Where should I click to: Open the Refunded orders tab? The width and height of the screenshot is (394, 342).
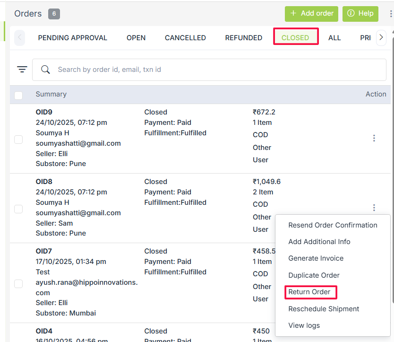click(243, 38)
